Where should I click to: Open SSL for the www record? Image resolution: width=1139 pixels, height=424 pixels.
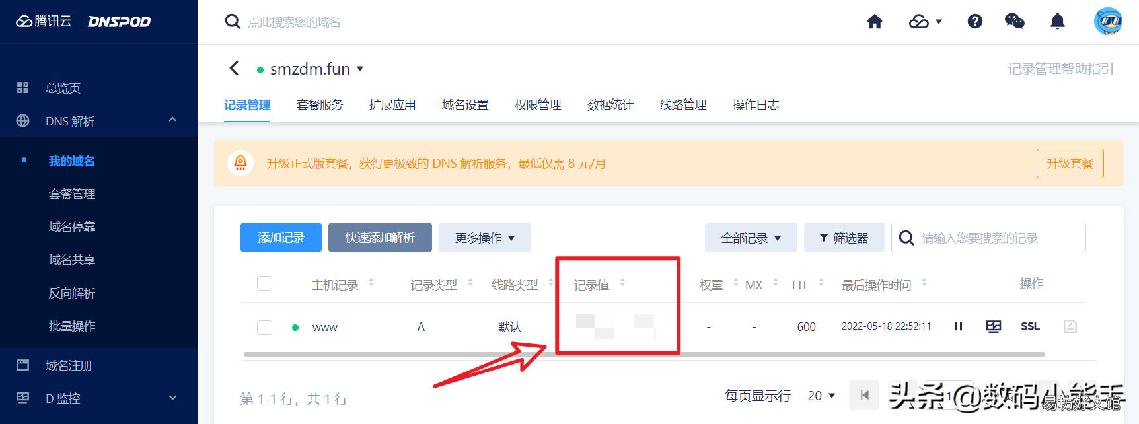point(1030,326)
